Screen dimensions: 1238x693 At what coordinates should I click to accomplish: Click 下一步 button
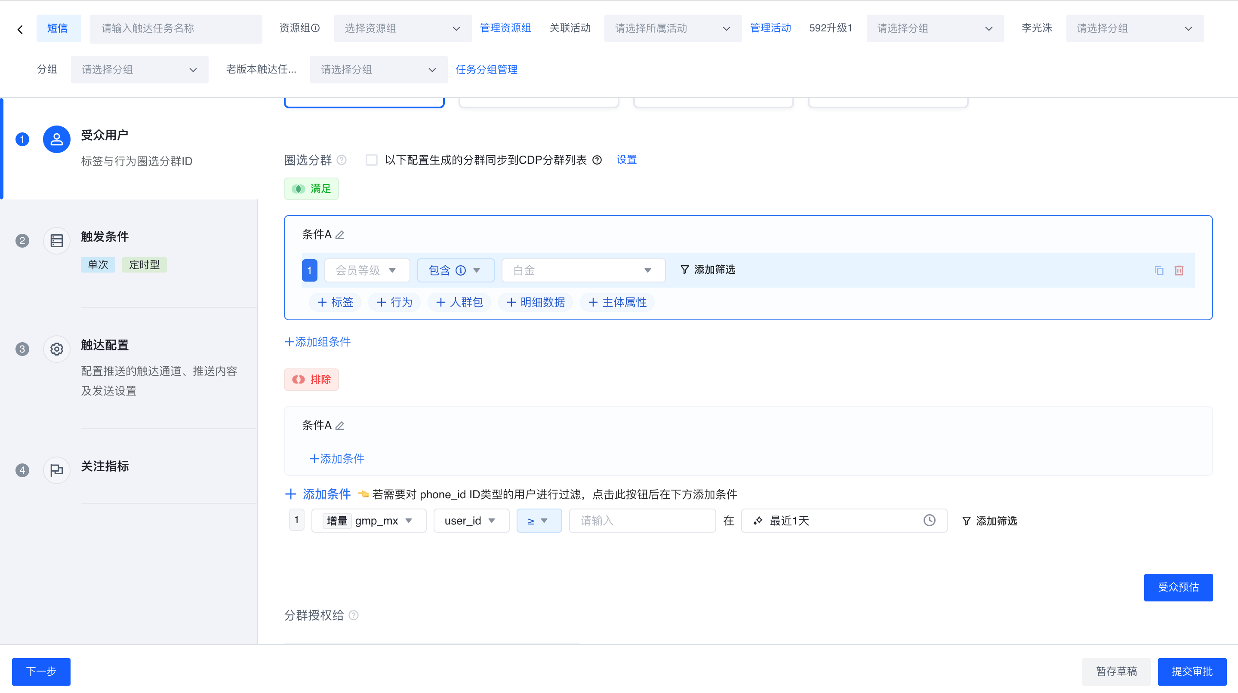click(41, 672)
